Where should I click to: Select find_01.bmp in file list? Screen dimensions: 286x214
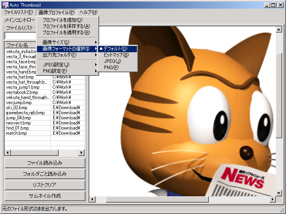[x=45, y=128]
